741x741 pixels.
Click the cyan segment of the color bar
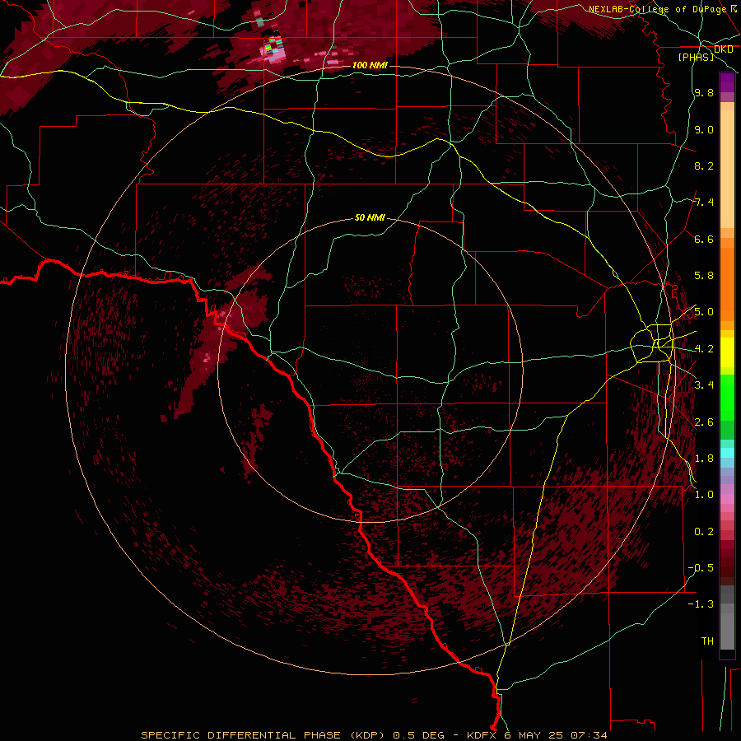pos(727,453)
